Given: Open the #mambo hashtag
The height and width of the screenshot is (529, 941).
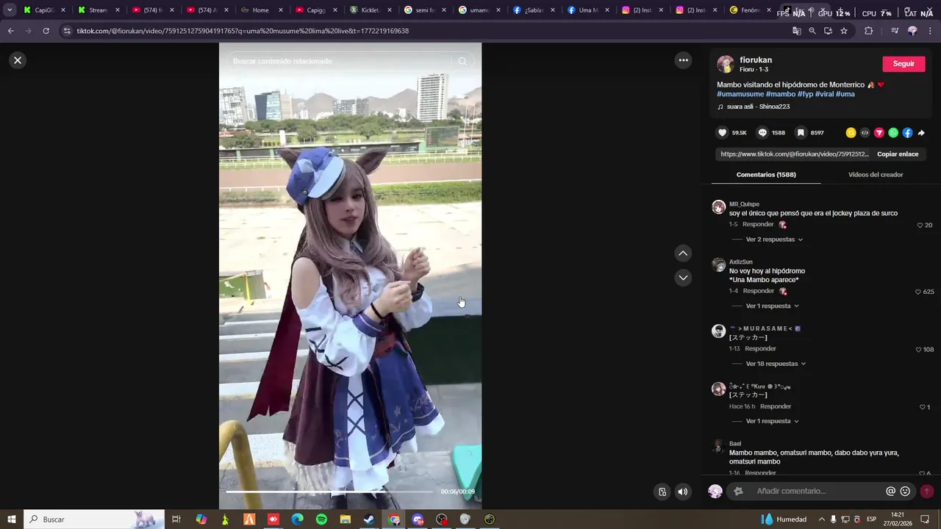Looking at the screenshot, I should [x=781, y=94].
